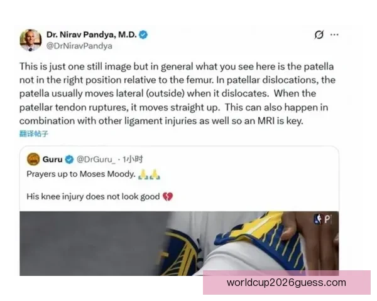Open the @DrGuru_ handle in quoted post
377x301 pixels.
(96, 159)
